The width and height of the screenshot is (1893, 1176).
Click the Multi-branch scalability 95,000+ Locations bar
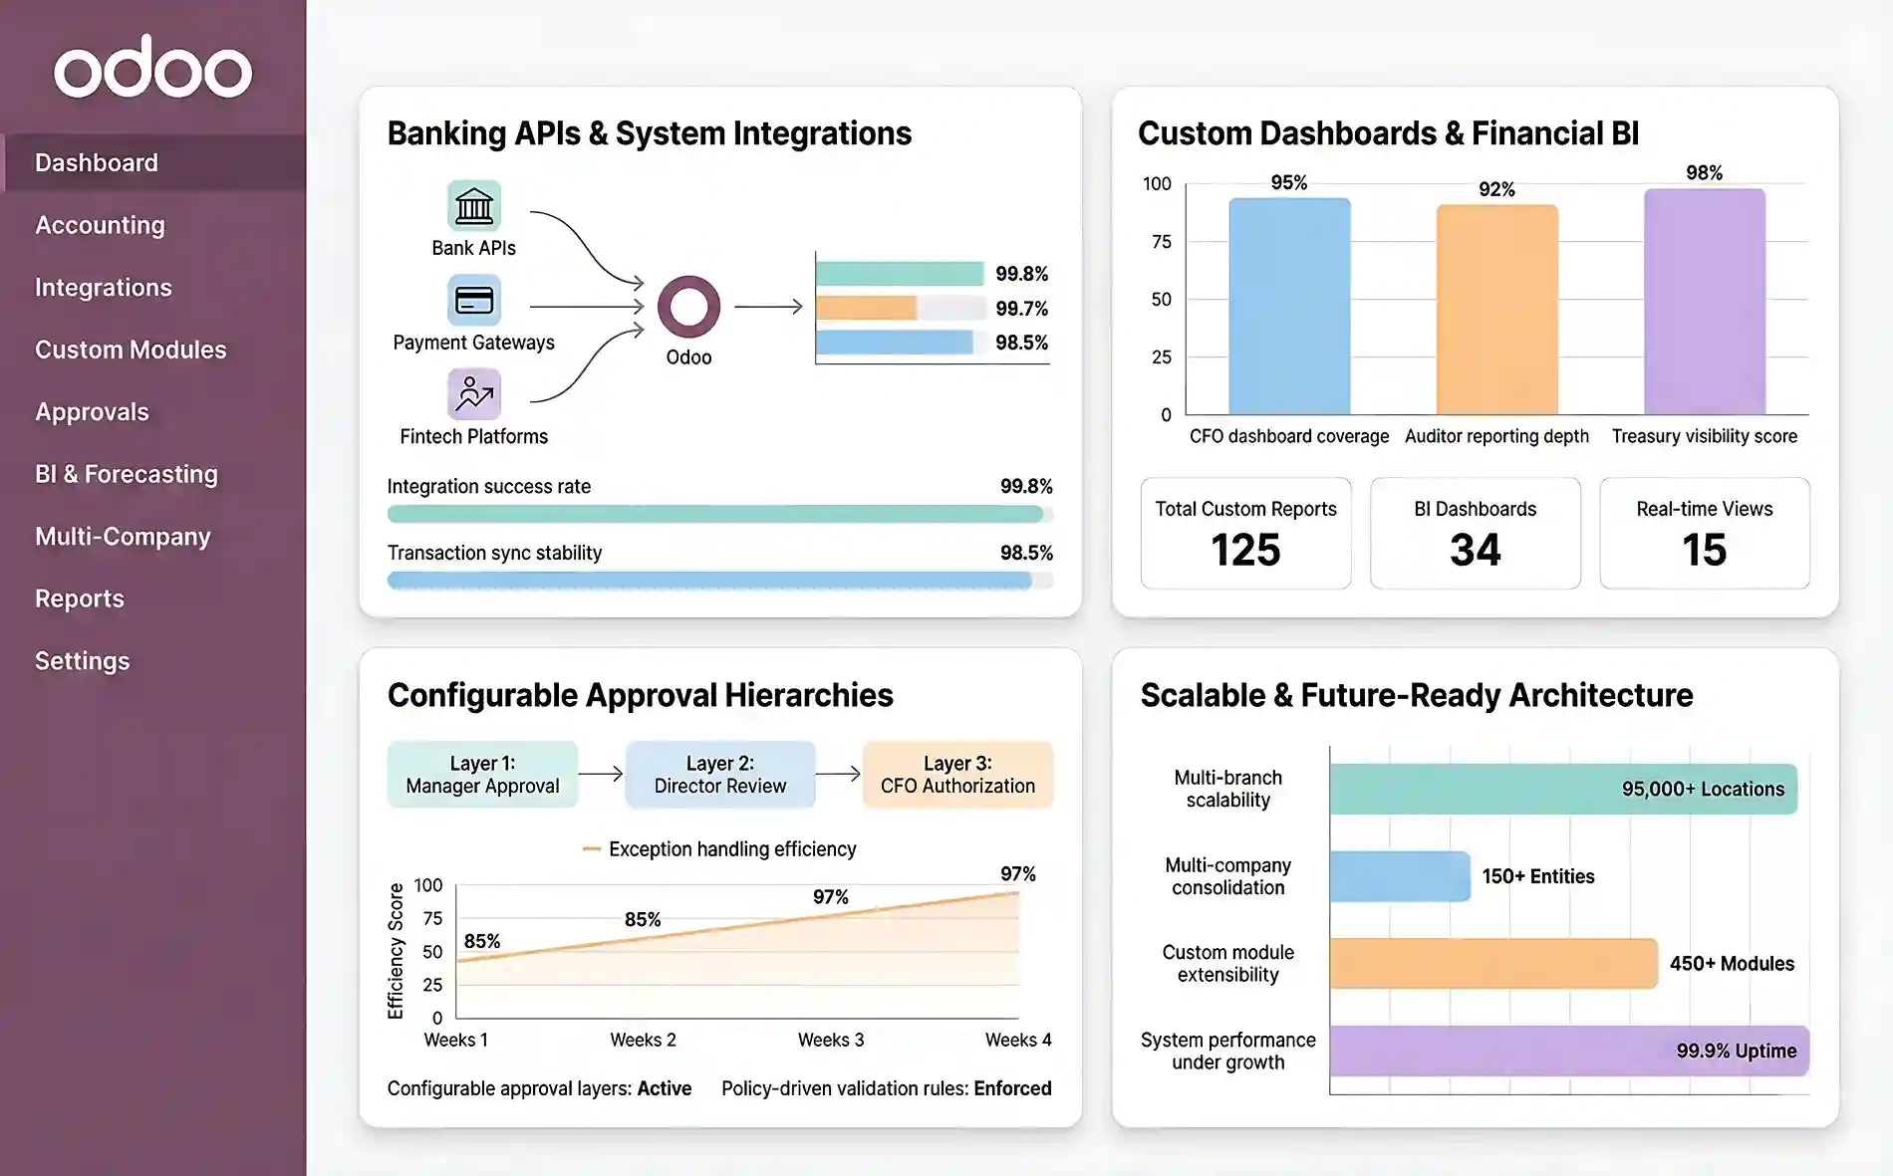1564,789
